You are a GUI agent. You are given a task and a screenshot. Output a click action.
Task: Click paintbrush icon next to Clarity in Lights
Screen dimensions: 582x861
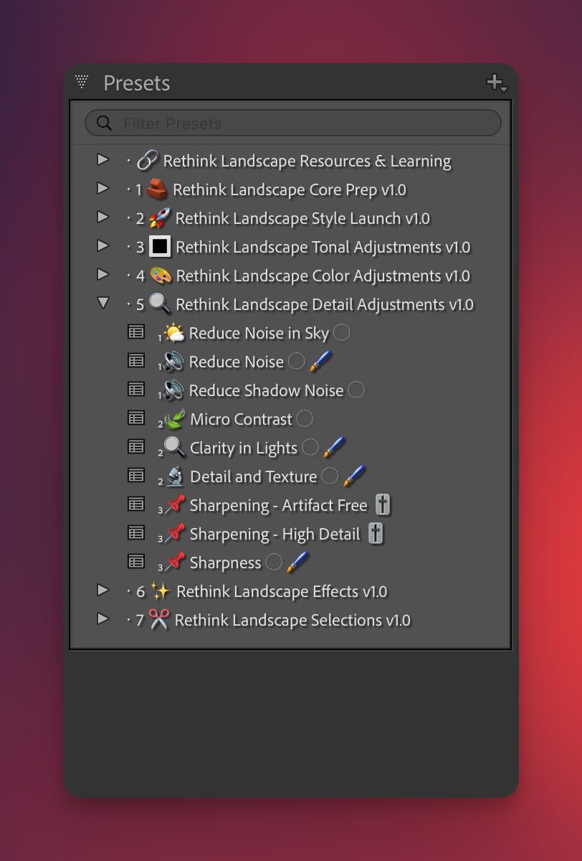(334, 447)
